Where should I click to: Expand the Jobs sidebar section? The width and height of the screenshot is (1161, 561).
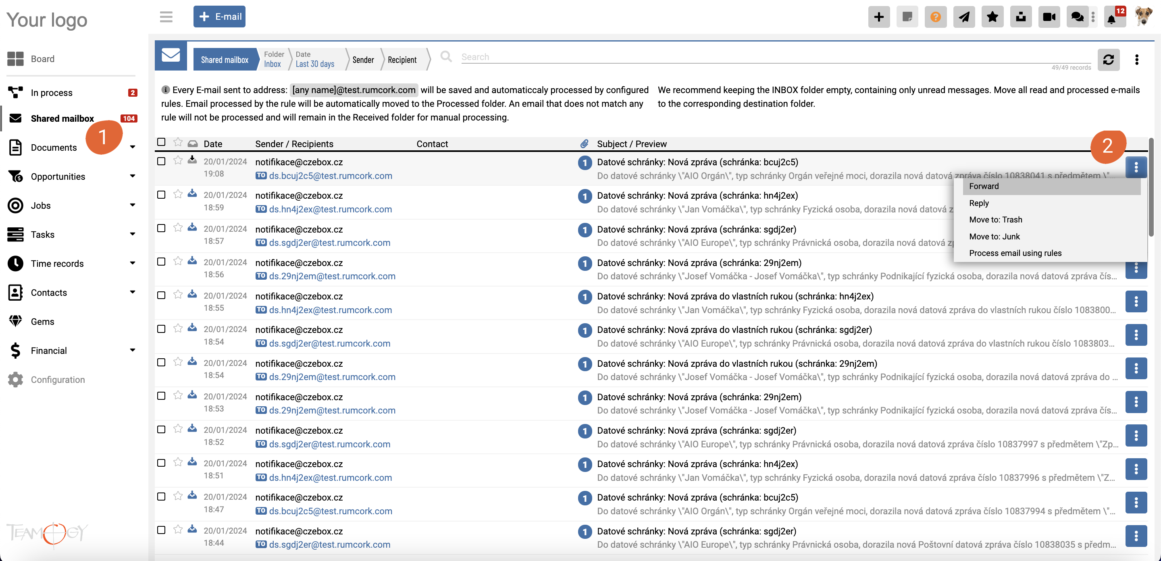[133, 205]
